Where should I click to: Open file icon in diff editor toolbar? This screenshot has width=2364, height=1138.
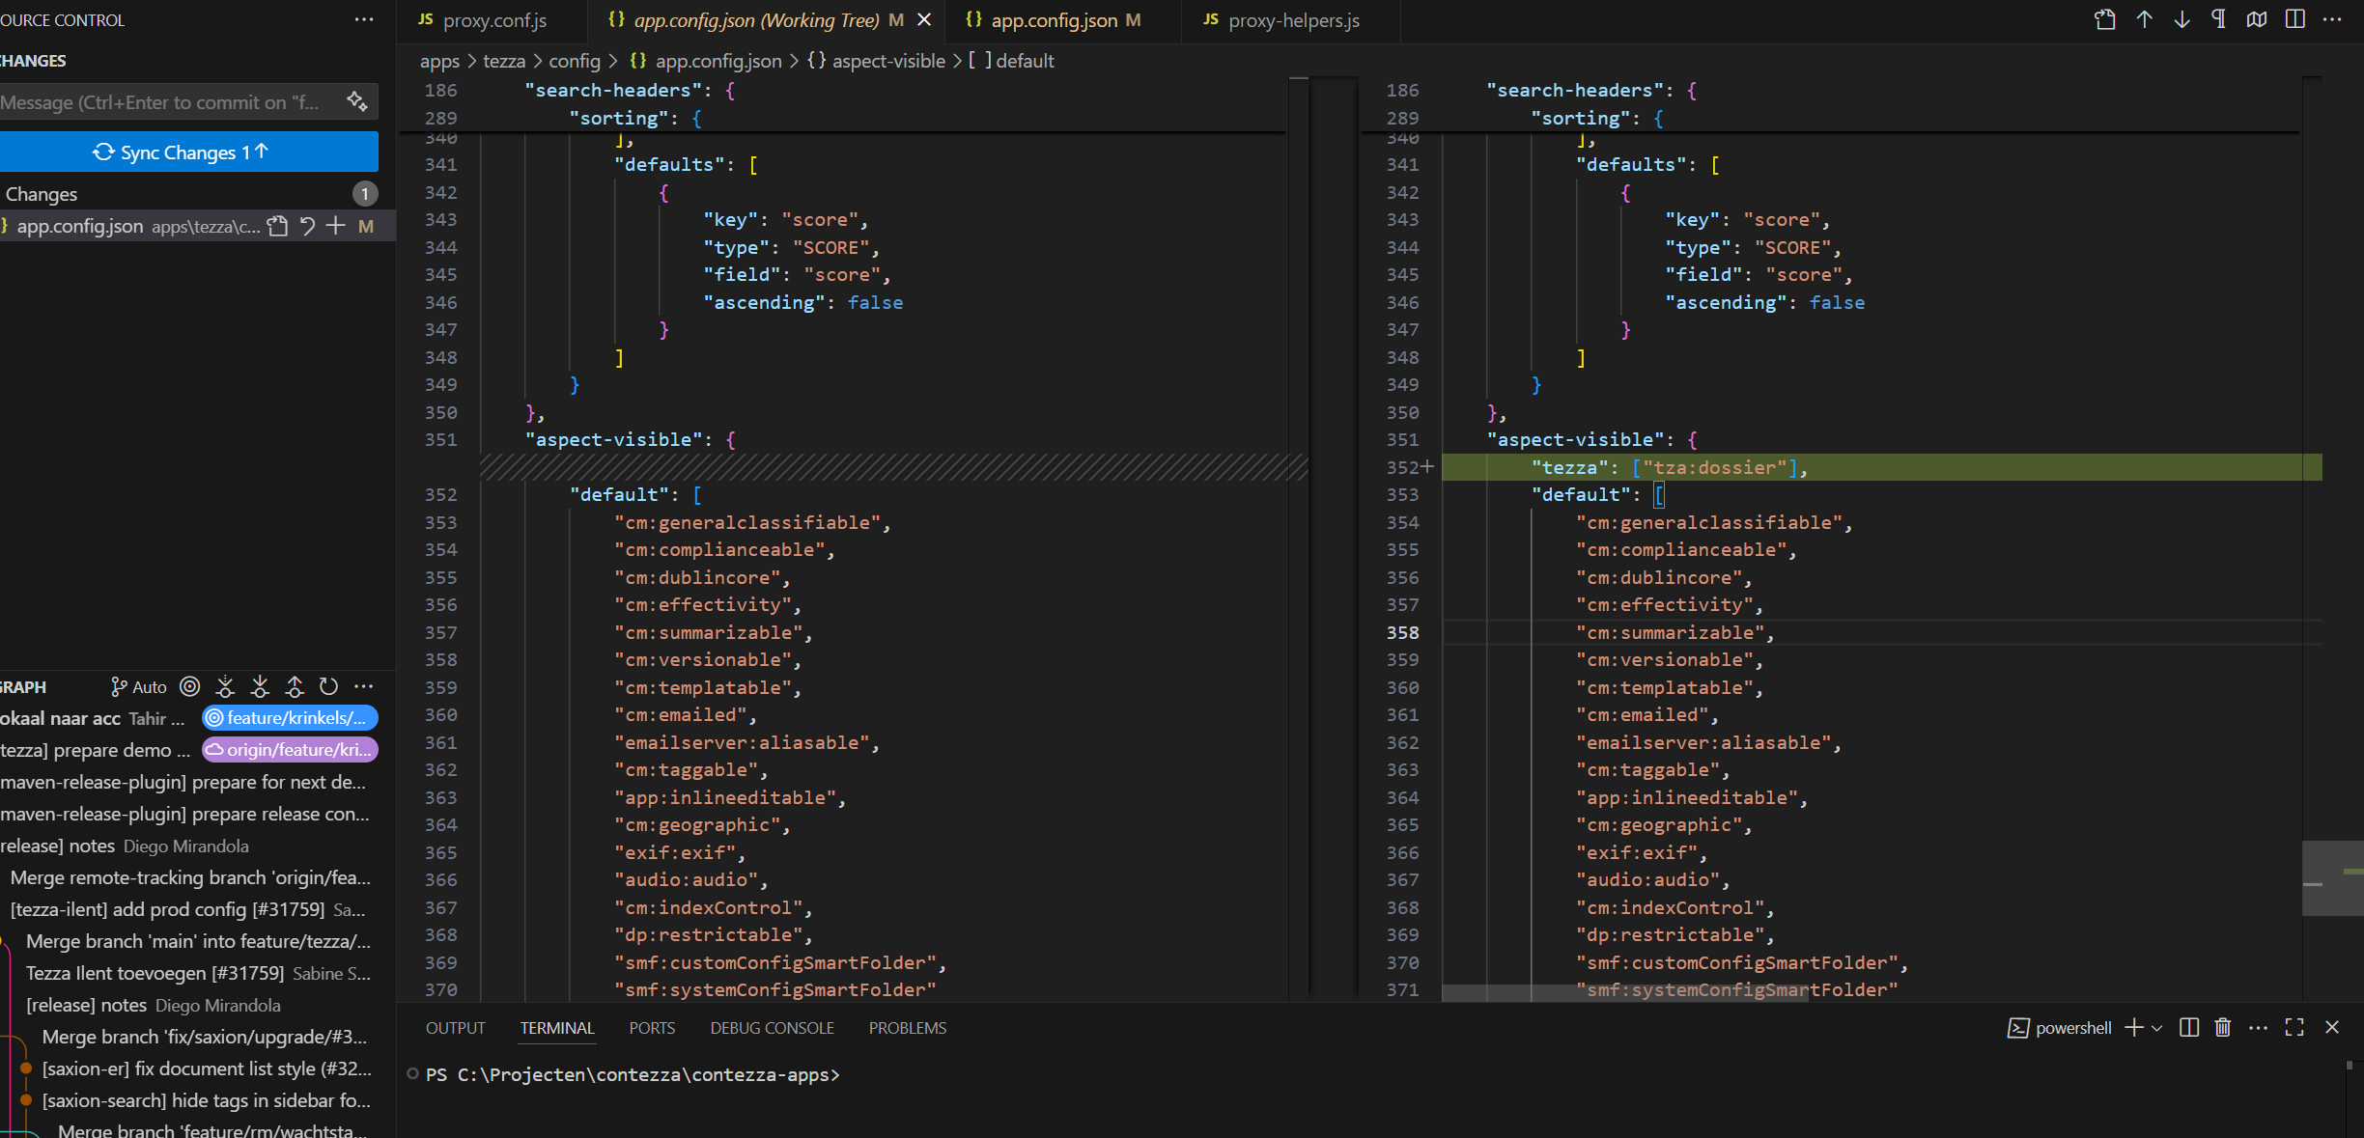pos(2105,19)
